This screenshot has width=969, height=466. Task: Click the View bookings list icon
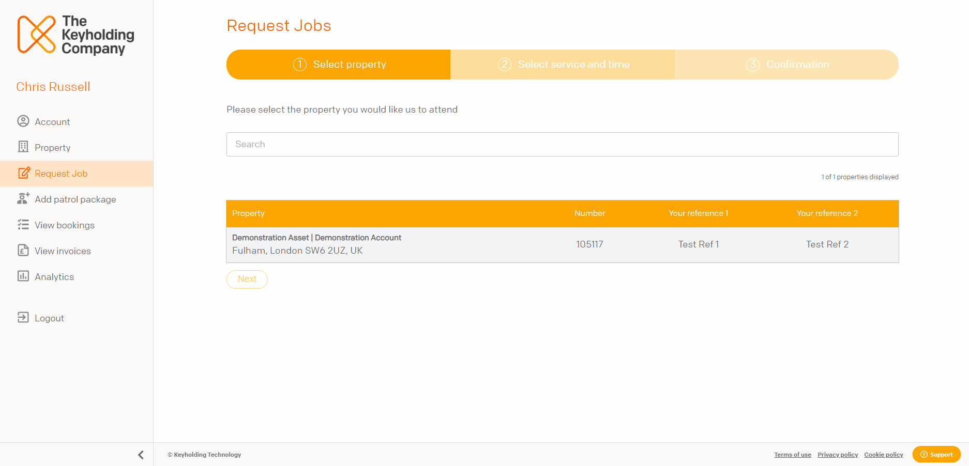pyautogui.click(x=23, y=224)
